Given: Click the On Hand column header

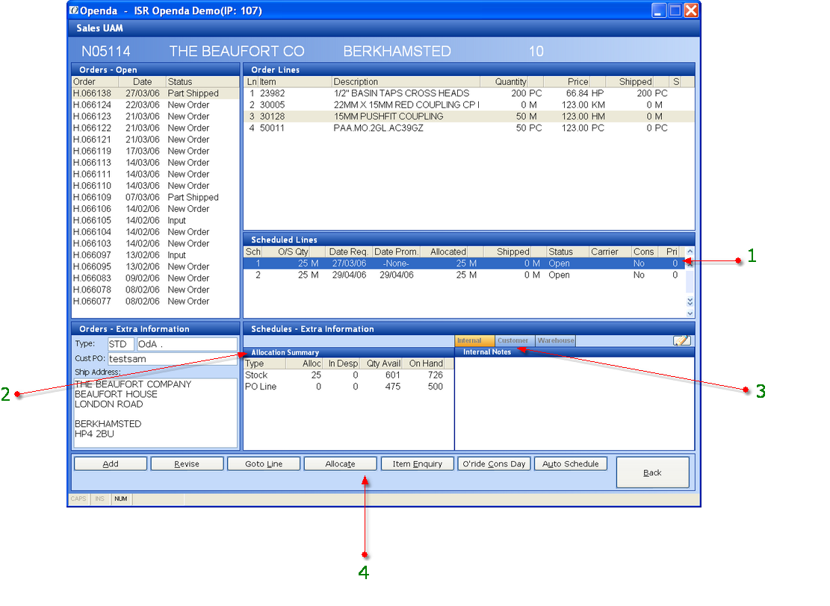Looking at the screenshot, I should pyautogui.click(x=424, y=363).
